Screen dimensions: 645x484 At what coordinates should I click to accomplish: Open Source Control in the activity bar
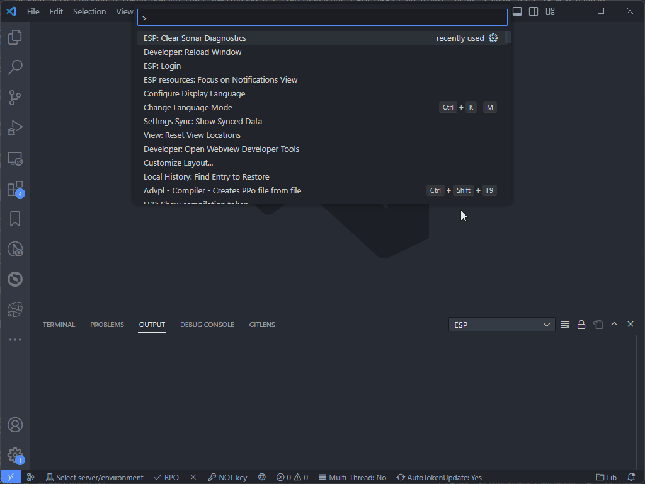tap(15, 98)
